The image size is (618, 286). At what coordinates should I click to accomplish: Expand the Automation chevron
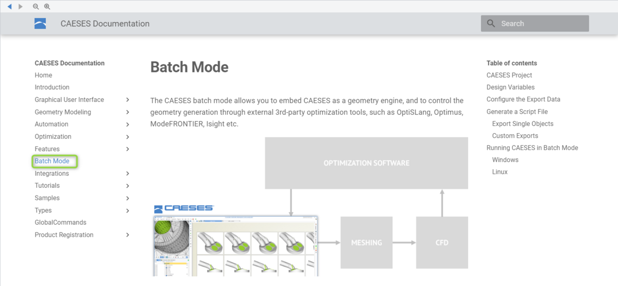[x=127, y=124]
